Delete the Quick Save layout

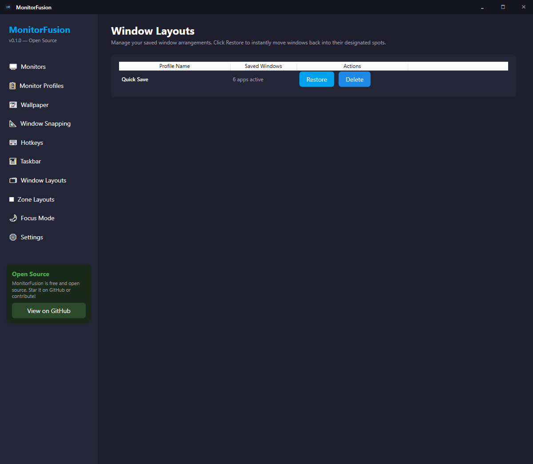point(354,79)
